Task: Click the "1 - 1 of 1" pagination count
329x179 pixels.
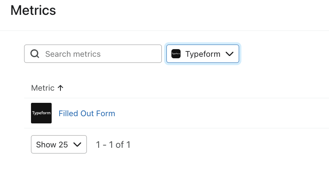Action: coord(113,145)
